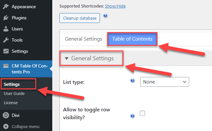The height and width of the screenshot is (131, 212).
Task: Click the Plugins plug icon
Action: 6,18
